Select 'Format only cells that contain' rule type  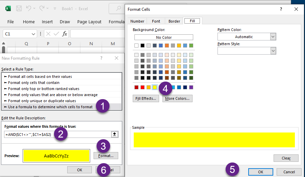(x=34, y=83)
